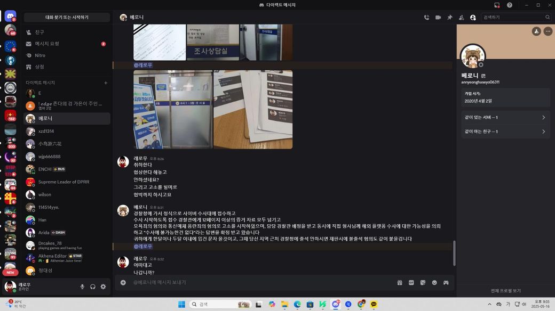555x311 pixels.
Task: Start a voice call with 베로니
Action: click(426, 18)
